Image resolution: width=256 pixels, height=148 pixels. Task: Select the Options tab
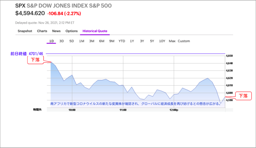72,31
